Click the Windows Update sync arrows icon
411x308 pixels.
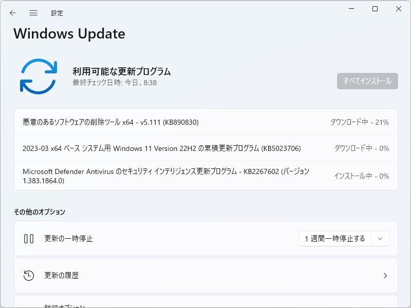click(x=38, y=74)
